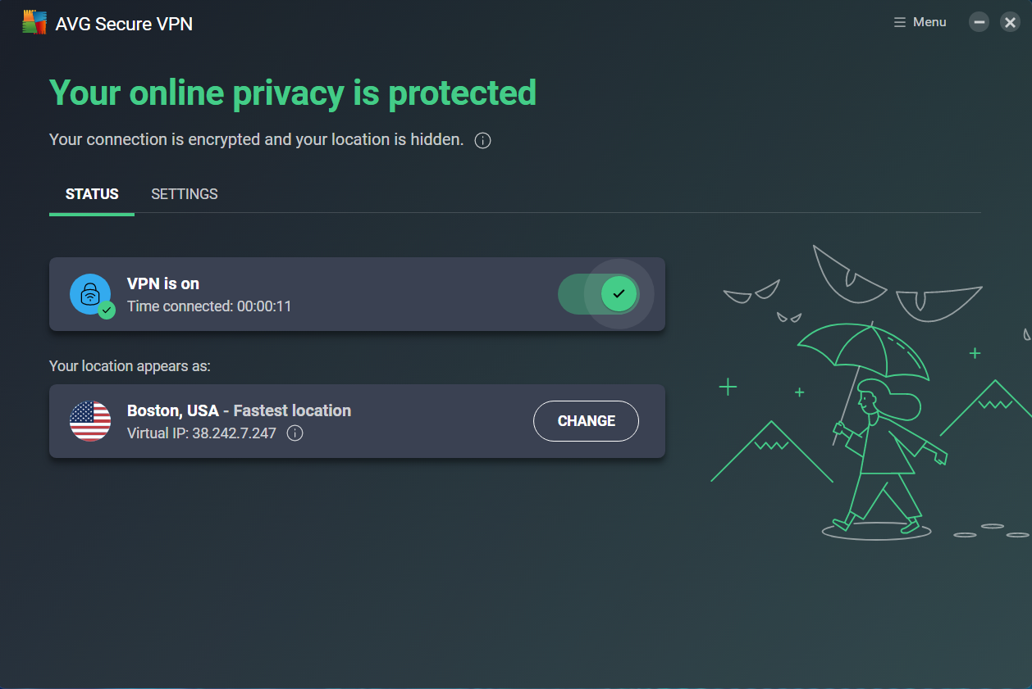
Task: Click the info icon next to Virtual IP
Action: 295,433
